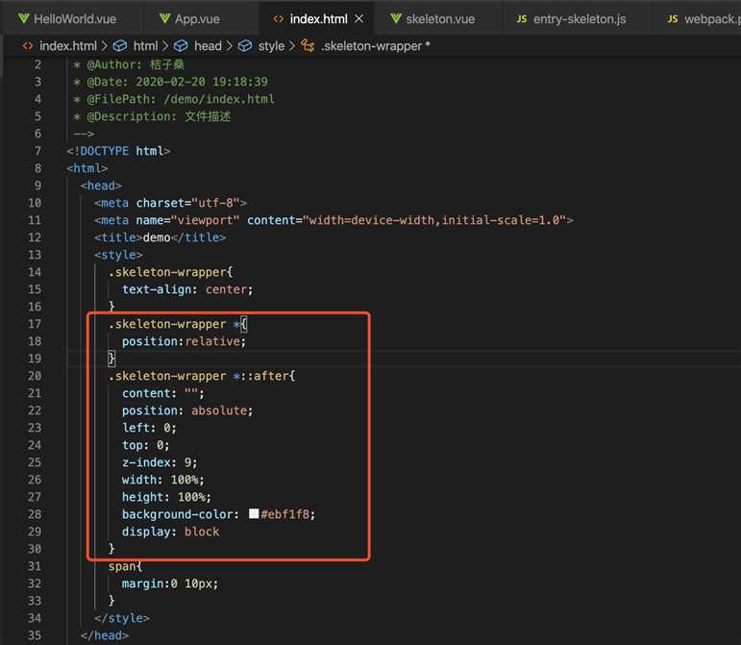Click the position: absolute; declaration
The width and height of the screenshot is (741, 645).
click(x=187, y=410)
